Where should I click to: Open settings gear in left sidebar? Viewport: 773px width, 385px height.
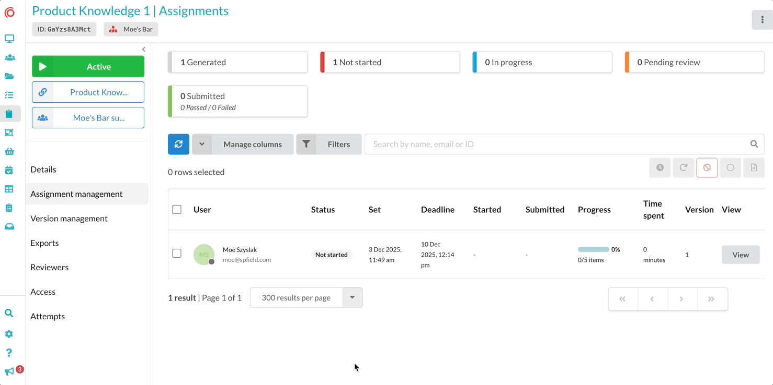(9, 334)
